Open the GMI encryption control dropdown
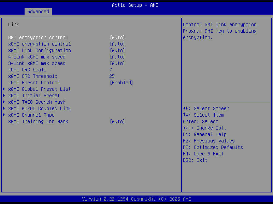Image resolution: width=273 pixels, height=204 pixels. (x=117, y=37)
